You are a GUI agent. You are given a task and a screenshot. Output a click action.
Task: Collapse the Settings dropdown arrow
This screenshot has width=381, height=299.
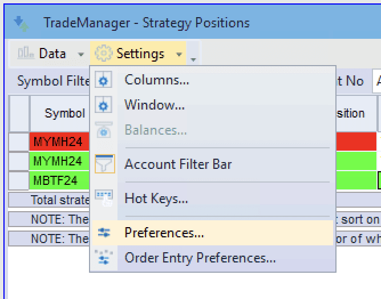[179, 54]
